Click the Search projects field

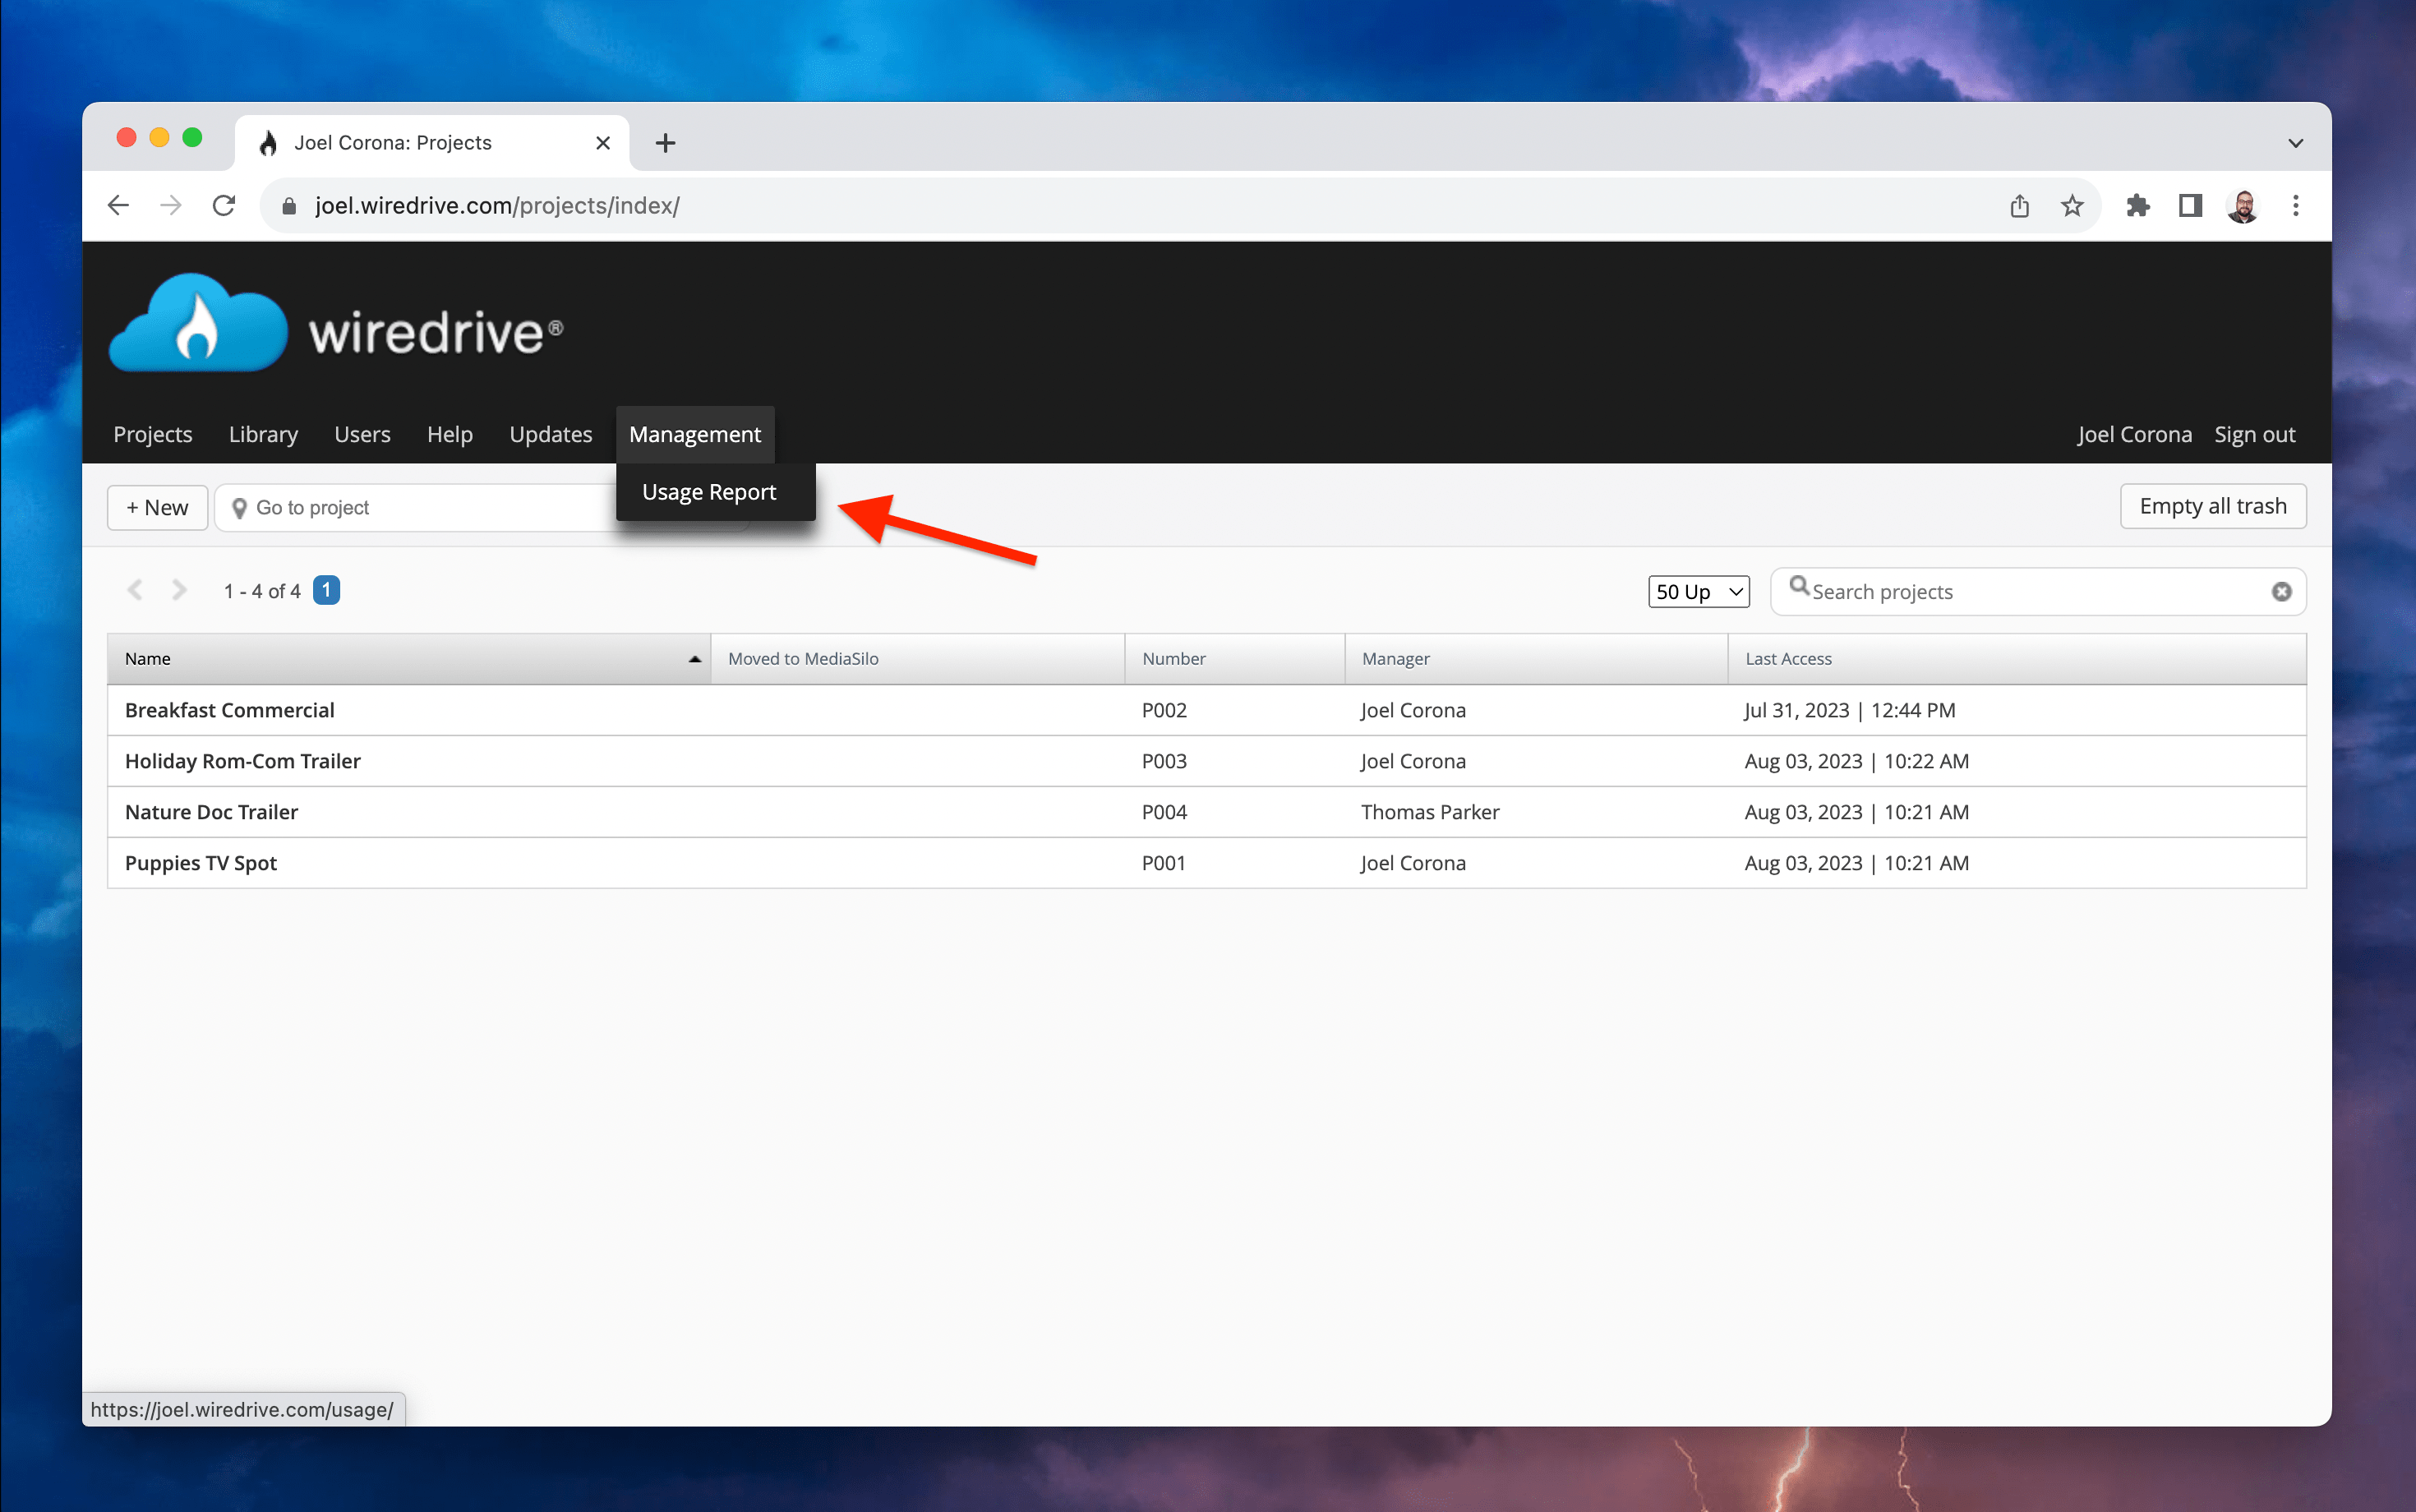(2030, 592)
